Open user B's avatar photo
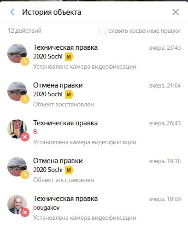Viewport: 188px width, 229px height. pos(17,129)
